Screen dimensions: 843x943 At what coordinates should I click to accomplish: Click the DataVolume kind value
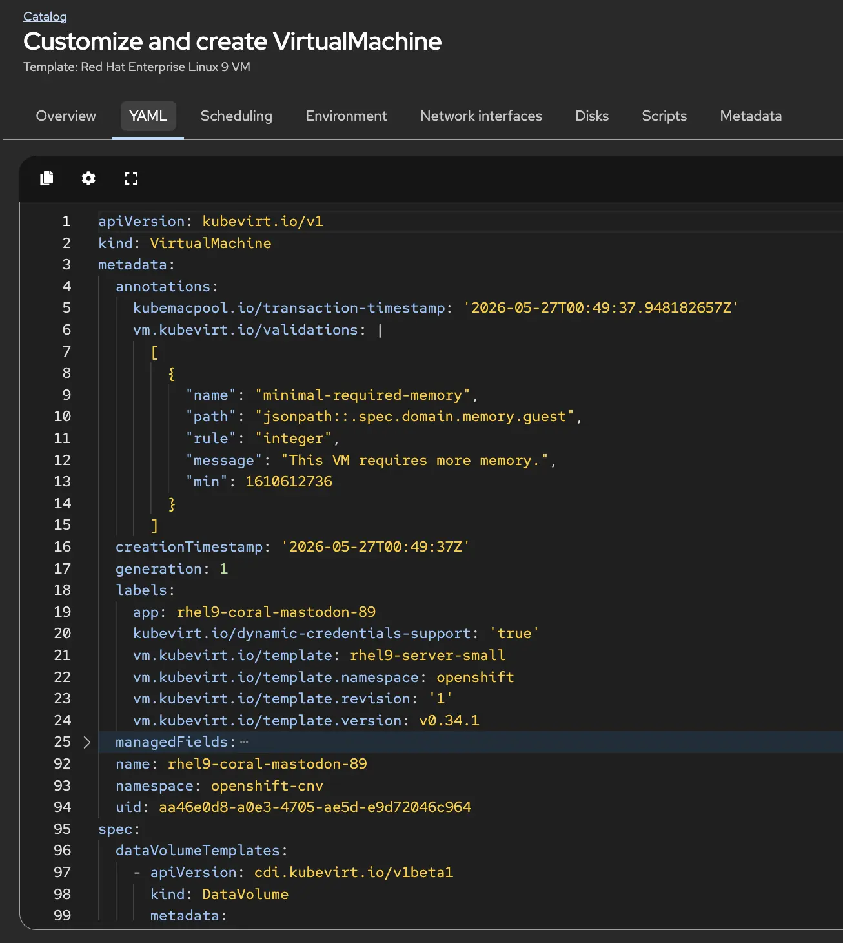(x=245, y=895)
